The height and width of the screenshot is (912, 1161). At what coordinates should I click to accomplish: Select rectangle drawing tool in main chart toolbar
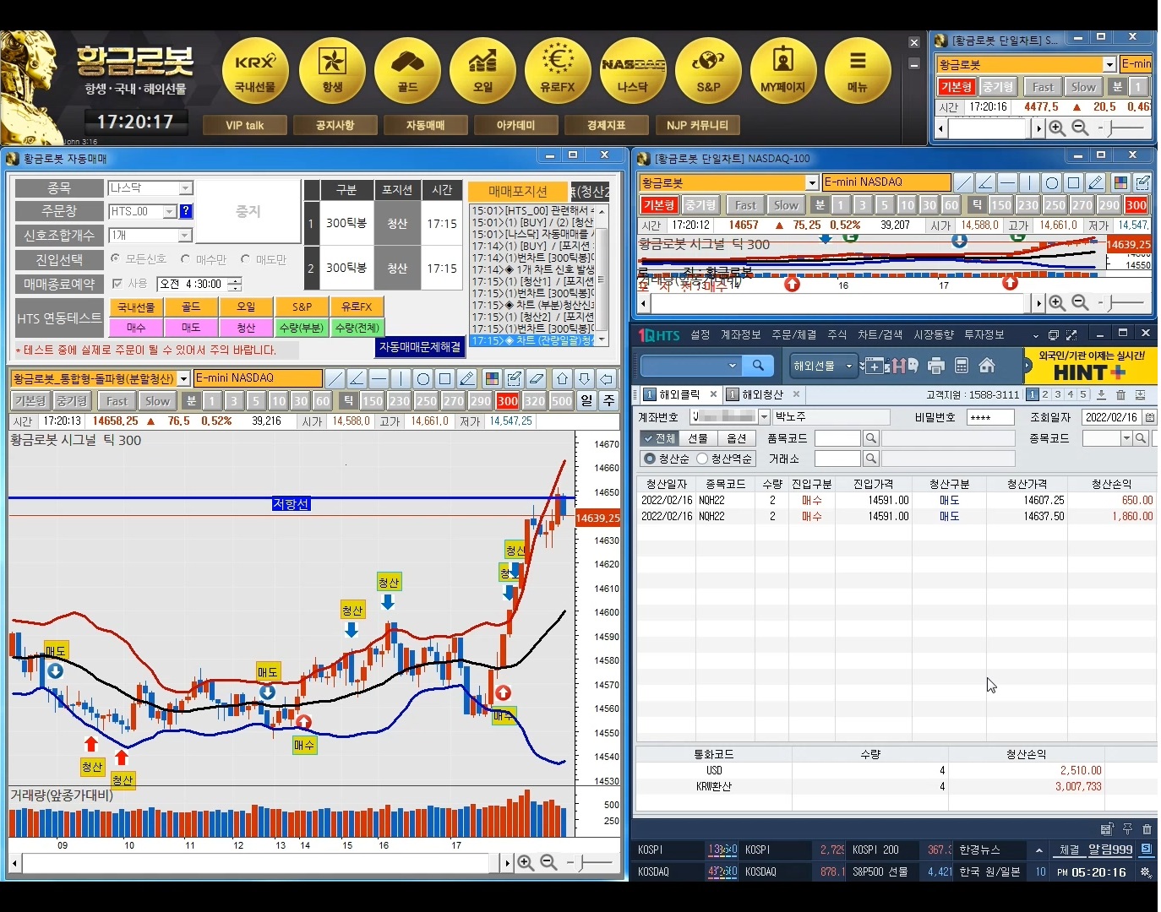tap(445, 378)
